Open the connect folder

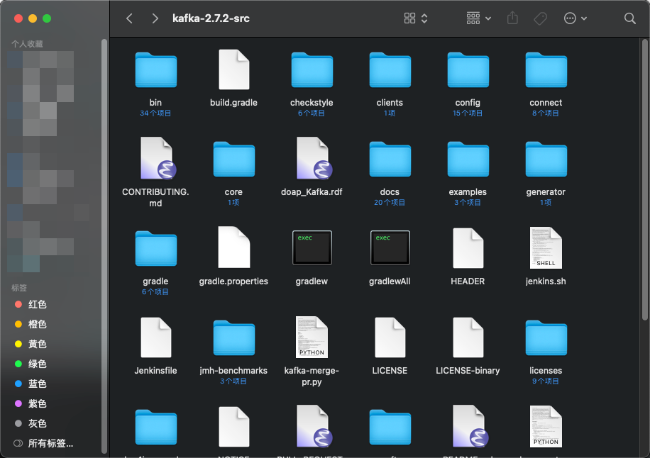tap(546, 70)
